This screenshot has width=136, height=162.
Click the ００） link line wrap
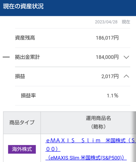click(53, 149)
